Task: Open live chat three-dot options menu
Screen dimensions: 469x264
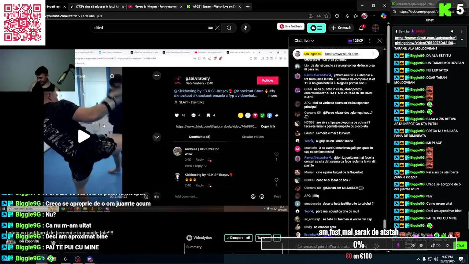Action: point(370,41)
